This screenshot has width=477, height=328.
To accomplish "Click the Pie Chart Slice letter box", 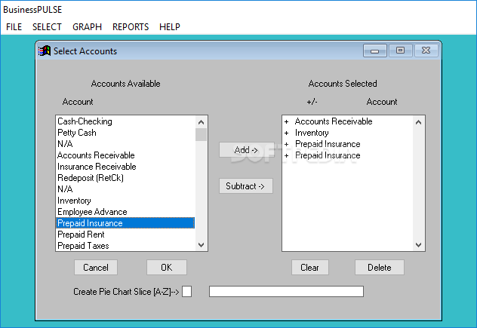I will (186, 291).
